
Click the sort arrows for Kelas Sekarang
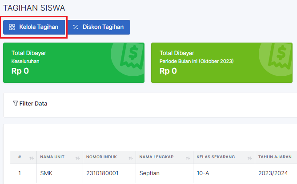[x=249, y=157]
